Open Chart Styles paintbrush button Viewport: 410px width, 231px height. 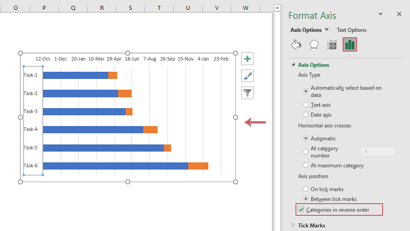point(247,76)
